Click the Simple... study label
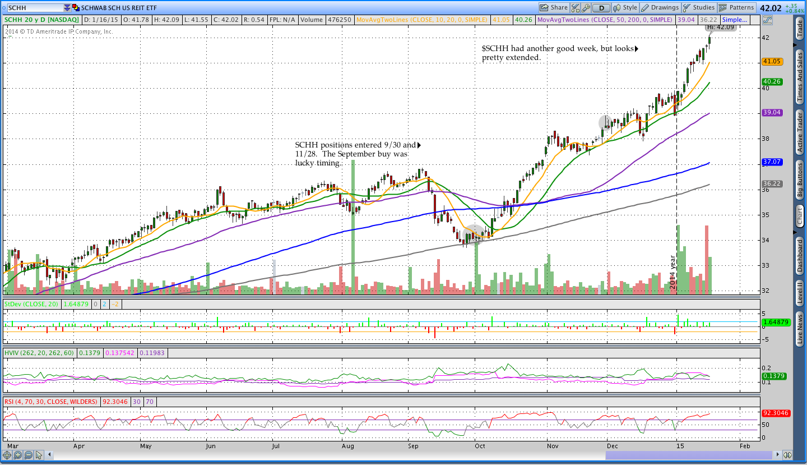This screenshot has height=465, width=807. [735, 20]
